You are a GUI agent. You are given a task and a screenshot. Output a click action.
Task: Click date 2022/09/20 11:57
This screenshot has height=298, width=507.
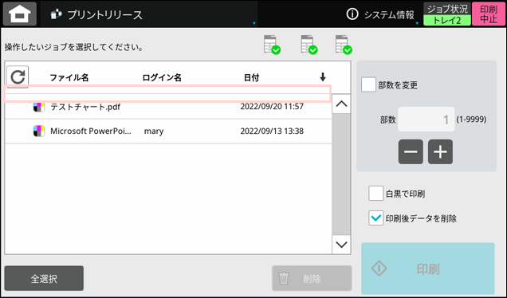pyautogui.click(x=272, y=106)
